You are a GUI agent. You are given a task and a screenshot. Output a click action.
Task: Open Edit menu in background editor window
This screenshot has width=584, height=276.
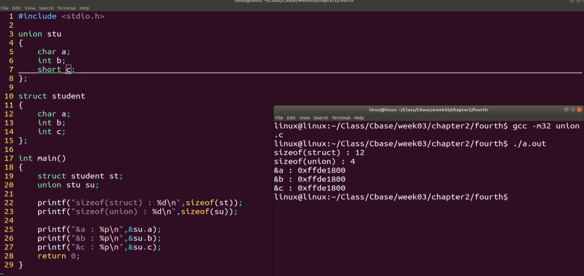17,8
